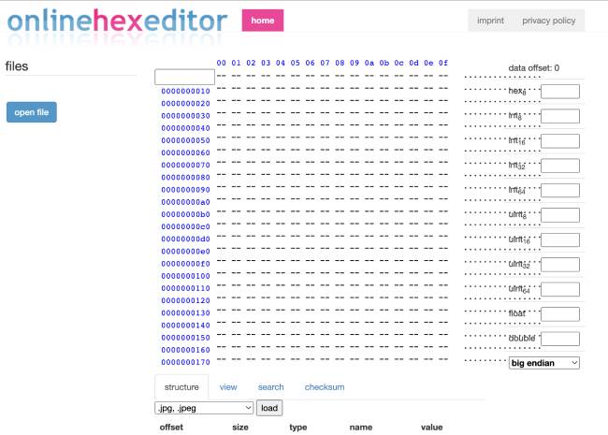Click the uint64 value field
Screen dimensions: 608x435
pyautogui.click(x=560, y=289)
